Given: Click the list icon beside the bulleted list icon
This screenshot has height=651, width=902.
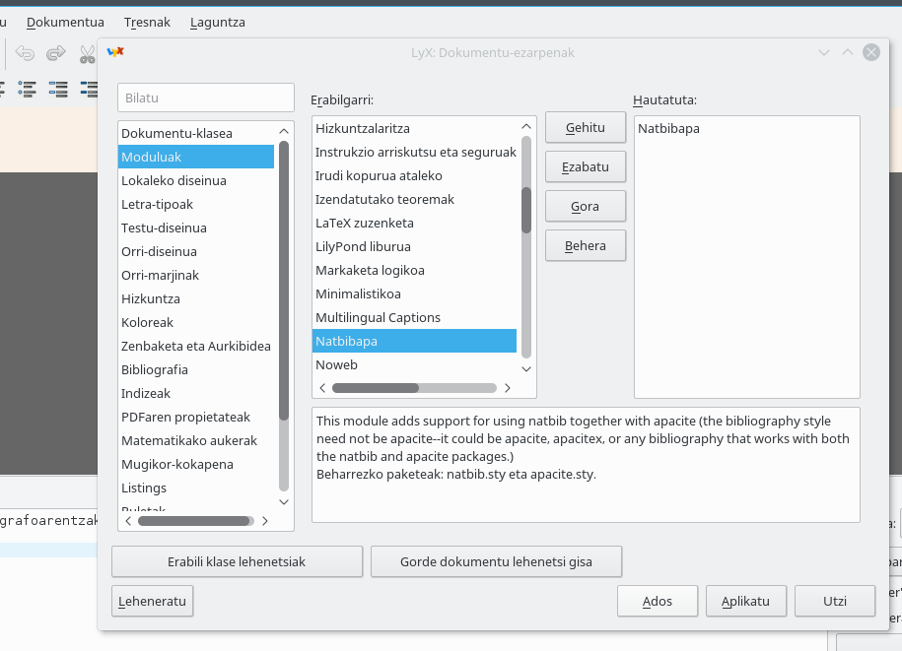Looking at the screenshot, I should point(58,89).
